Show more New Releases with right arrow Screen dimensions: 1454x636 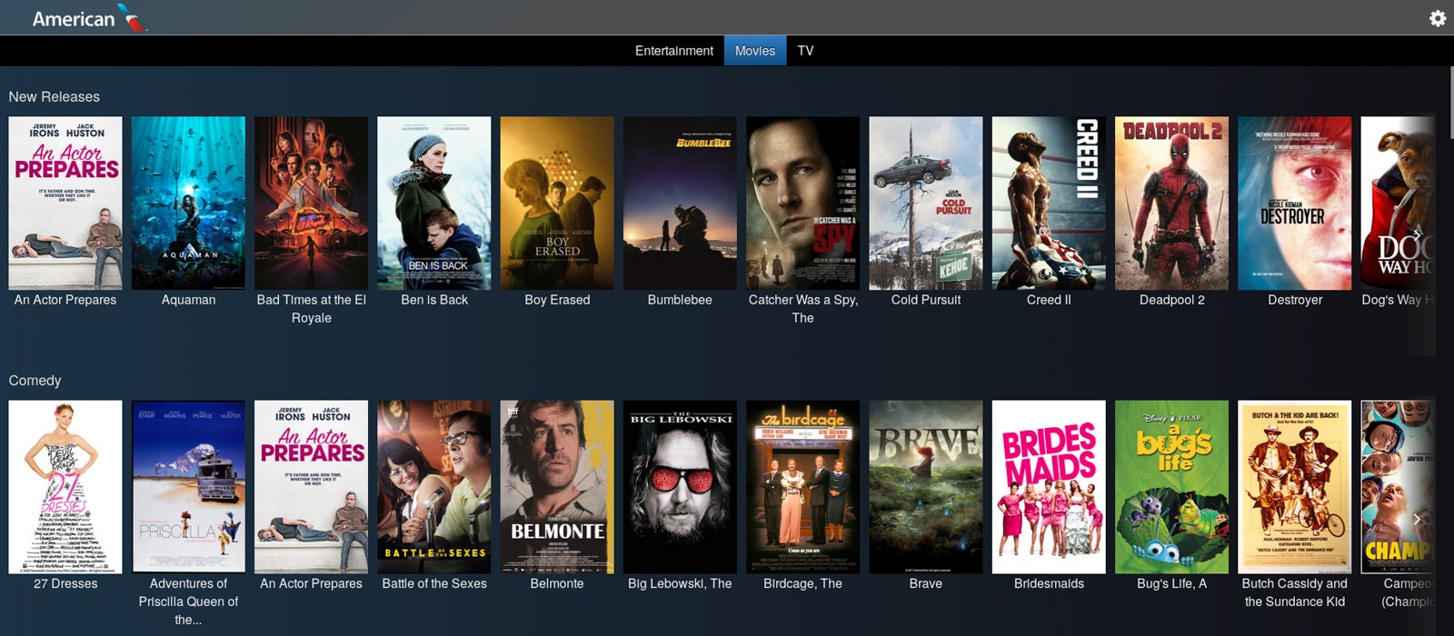[1417, 234]
